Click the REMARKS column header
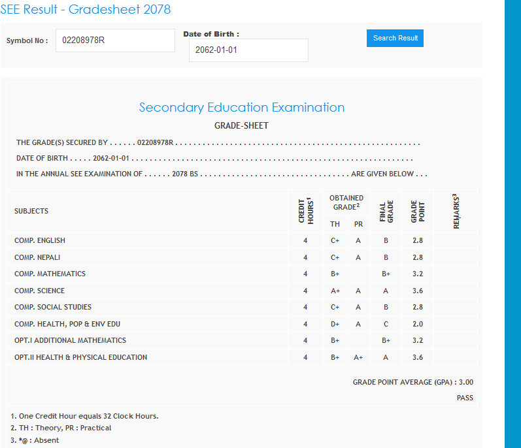Image resolution: width=521 pixels, height=448 pixels. 457,211
